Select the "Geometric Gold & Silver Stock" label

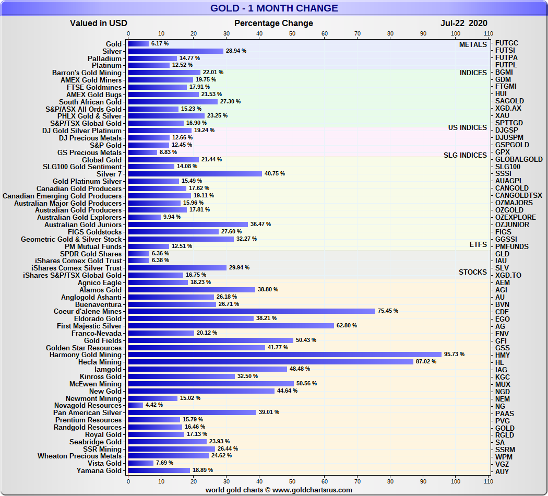[x=72, y=240]
